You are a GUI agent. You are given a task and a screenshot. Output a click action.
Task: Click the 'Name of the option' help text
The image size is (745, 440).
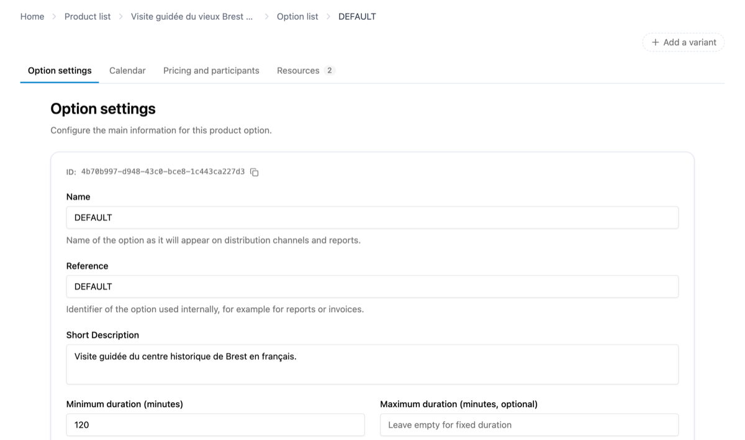click(x=214, y=240)
